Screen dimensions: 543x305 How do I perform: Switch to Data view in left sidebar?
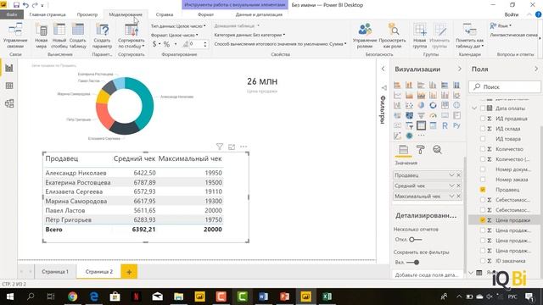click(9, 86)
